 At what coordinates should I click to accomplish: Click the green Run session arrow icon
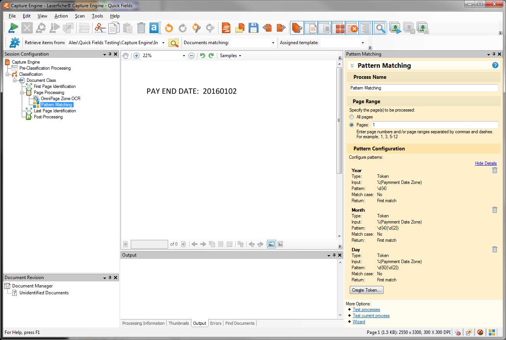(x=13, y=28)
